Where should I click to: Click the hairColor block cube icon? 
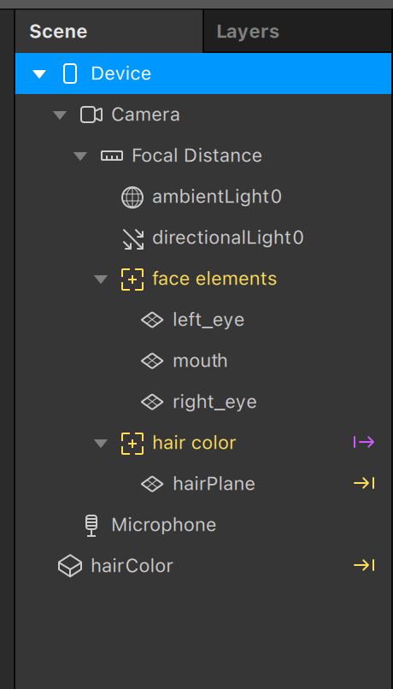[x=70, y=566]
